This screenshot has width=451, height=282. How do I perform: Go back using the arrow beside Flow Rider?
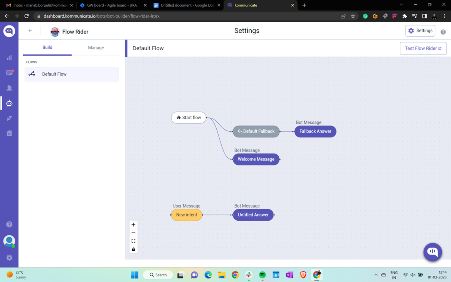click(30, 31)
